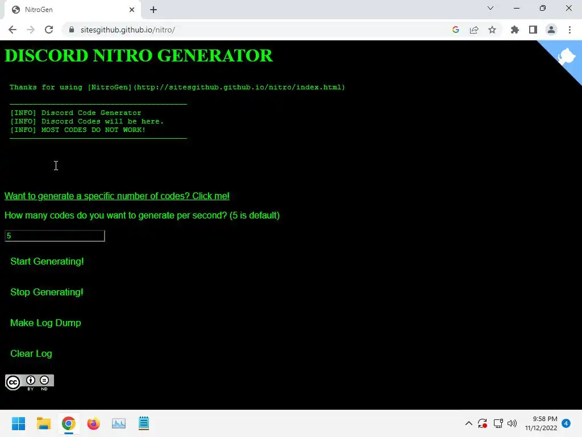Open the Chrome profile avatar
The height and width of the screenshot is (437, 582).
551,30
